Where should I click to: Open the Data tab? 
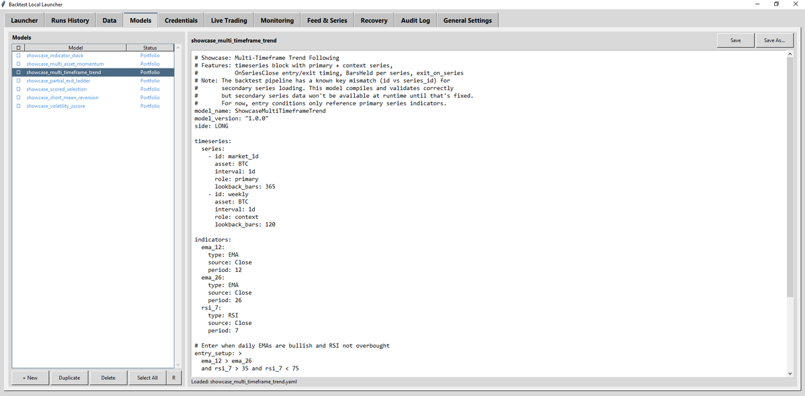[x=109, y=20]
